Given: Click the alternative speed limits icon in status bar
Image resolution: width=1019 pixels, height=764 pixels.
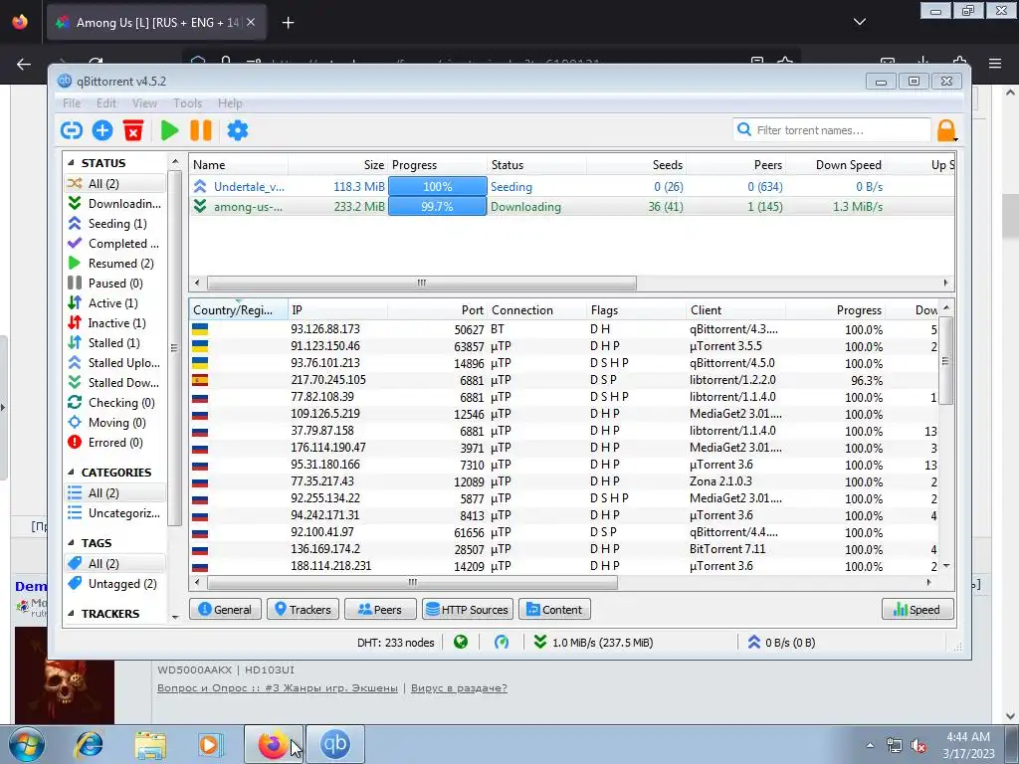Looking at the screenshot, I should [502, 643].
